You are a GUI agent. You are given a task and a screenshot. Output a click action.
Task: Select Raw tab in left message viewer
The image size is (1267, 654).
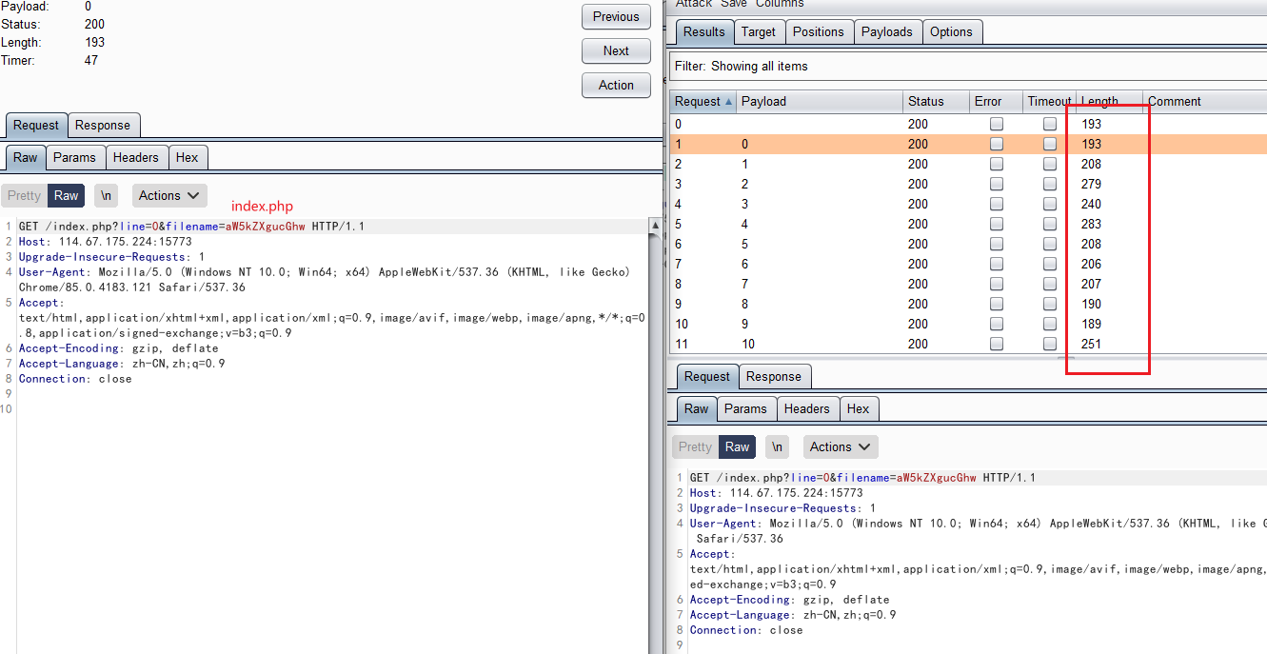pyautogui.click(x=26, y=157)
